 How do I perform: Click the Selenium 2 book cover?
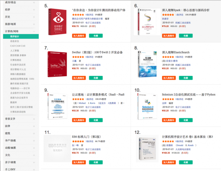(x=147, y=106)
